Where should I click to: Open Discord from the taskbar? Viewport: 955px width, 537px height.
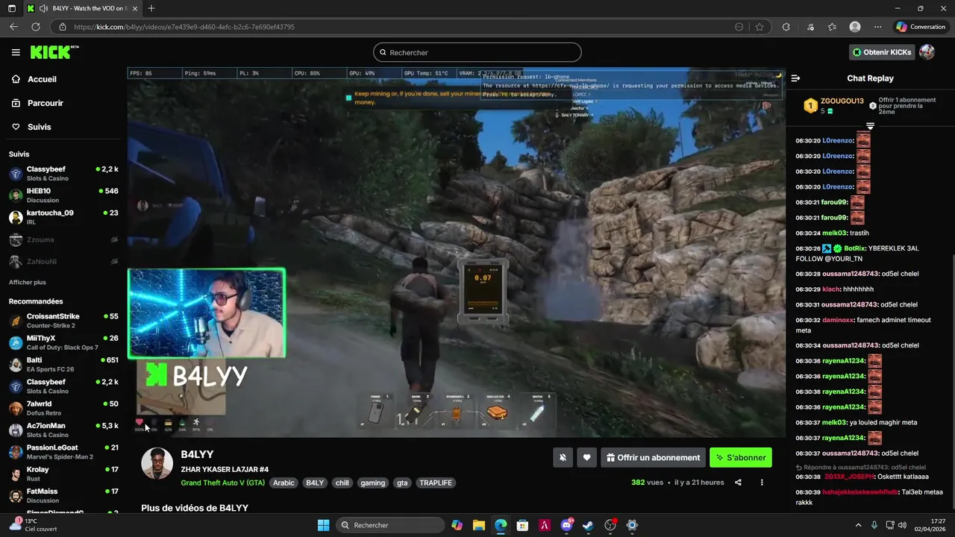click(x=566, y=525)
